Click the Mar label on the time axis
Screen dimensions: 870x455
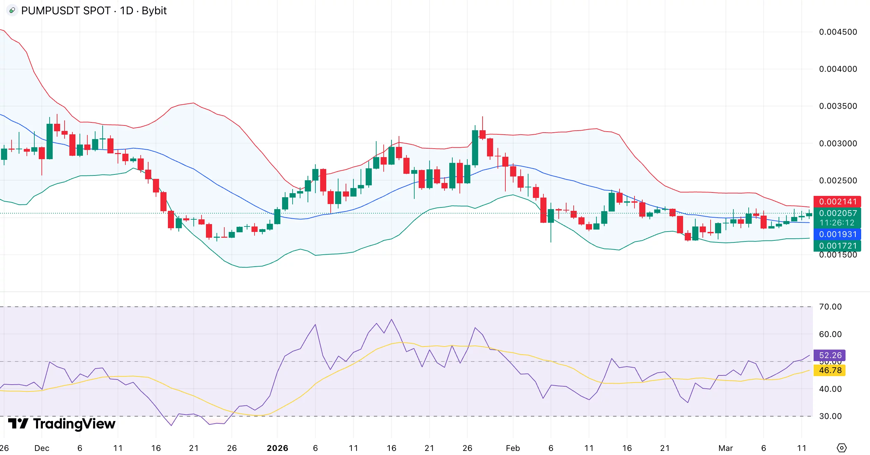[x=727, y=448]
